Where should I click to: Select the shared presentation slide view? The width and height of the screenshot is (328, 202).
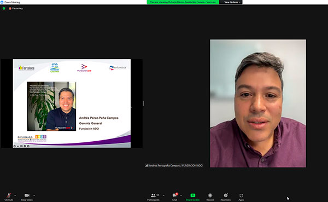(x=72, y=103)
